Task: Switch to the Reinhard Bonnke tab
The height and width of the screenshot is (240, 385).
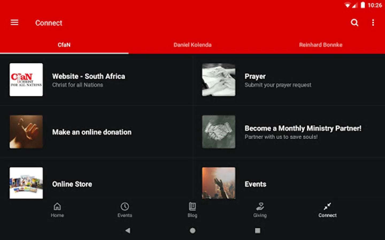Action: click(321, 45)
